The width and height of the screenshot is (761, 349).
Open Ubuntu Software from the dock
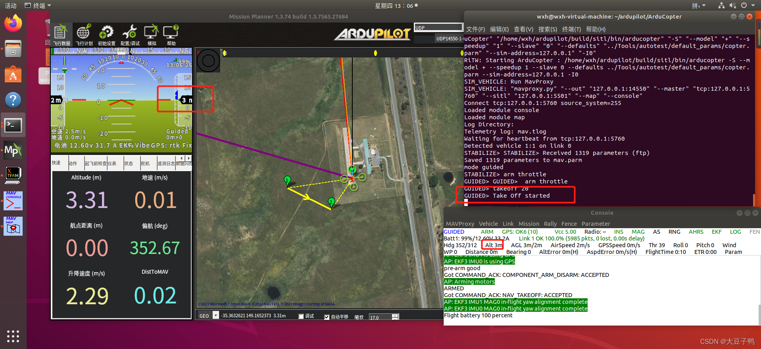tap(13, 74)
